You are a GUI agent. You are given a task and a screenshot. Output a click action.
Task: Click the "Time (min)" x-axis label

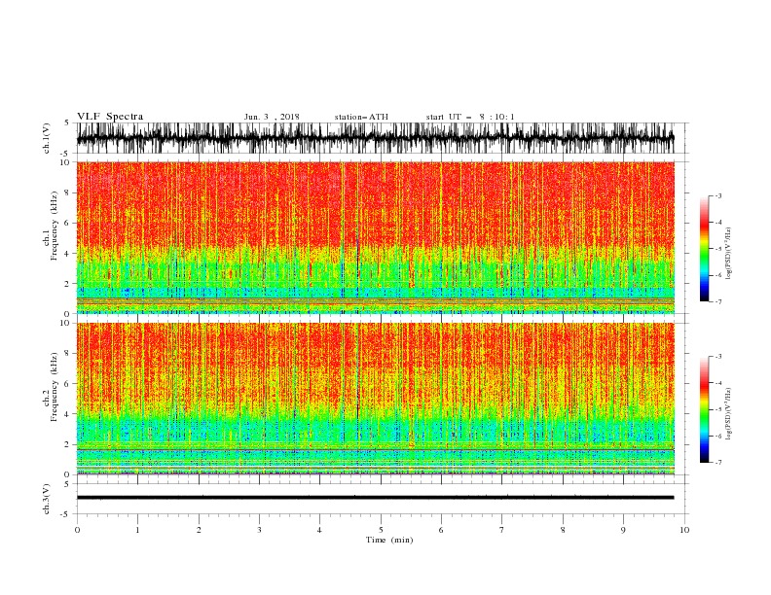click(x=389, y=540)
